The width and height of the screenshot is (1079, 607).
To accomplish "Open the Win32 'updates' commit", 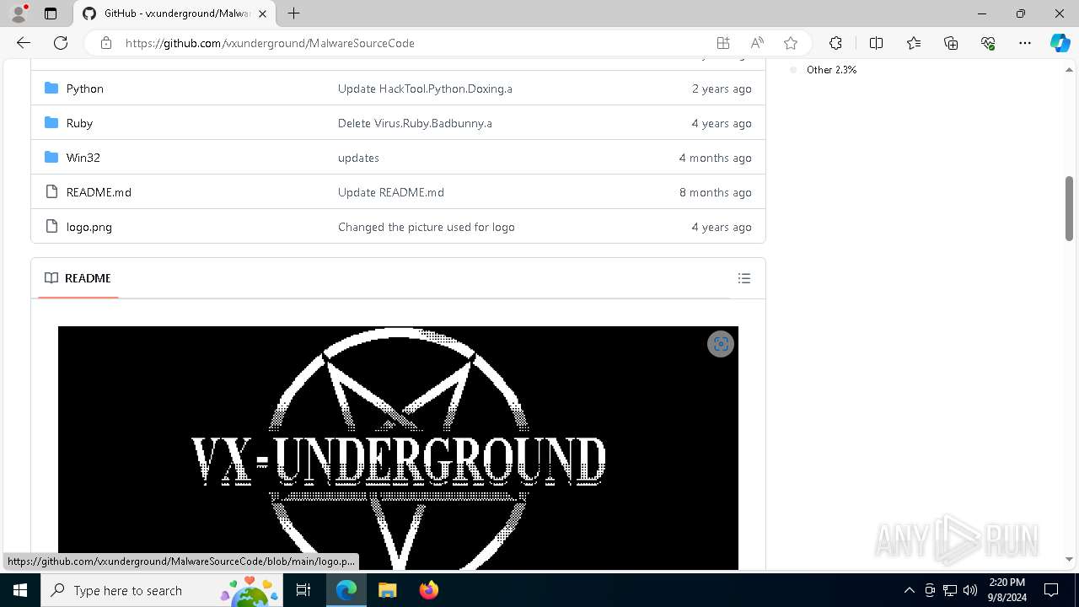I will click(358, 158).
